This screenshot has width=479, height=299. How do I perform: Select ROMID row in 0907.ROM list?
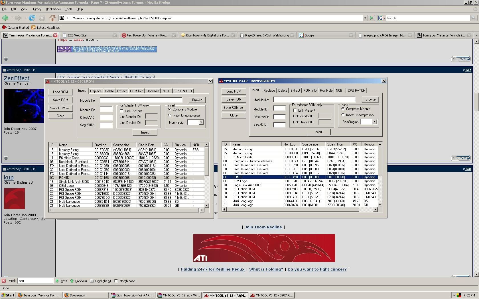pos(126,178)
